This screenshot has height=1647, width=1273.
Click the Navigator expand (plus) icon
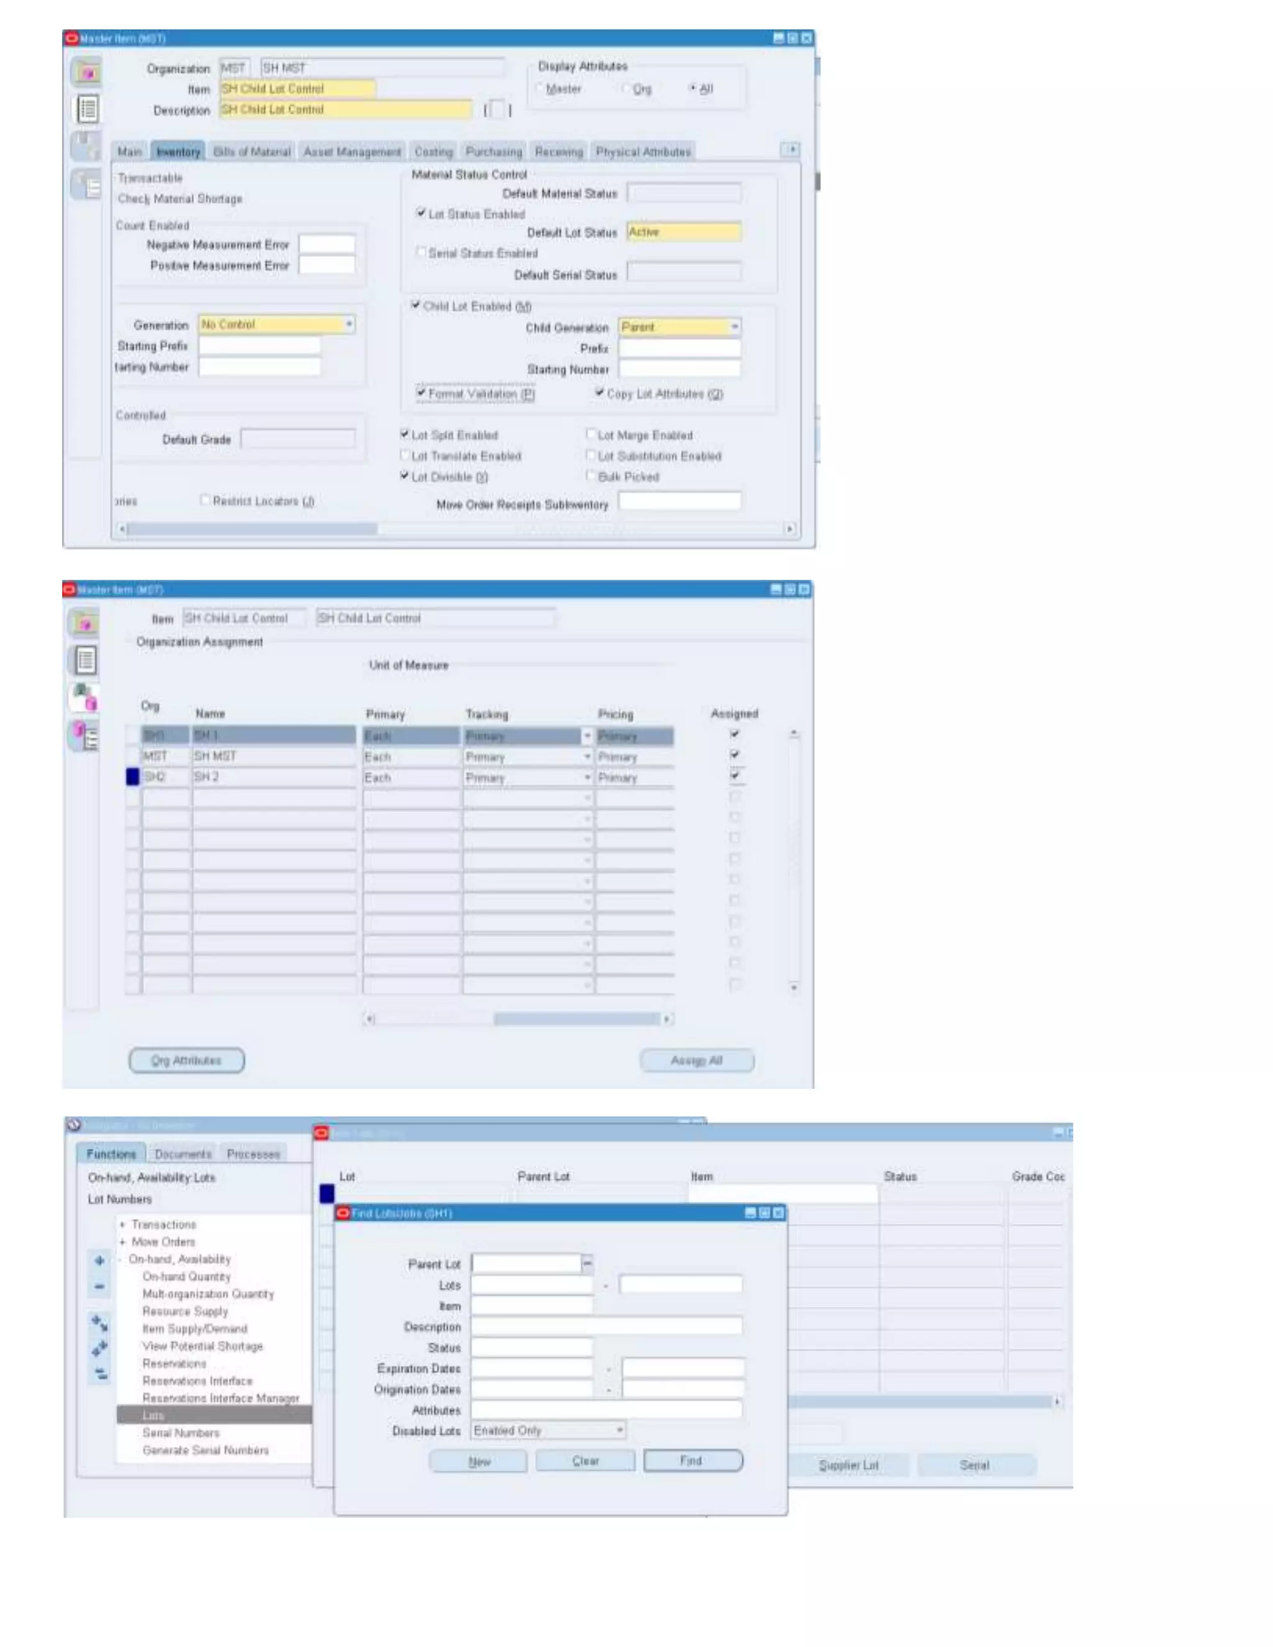pos(99,1260)
